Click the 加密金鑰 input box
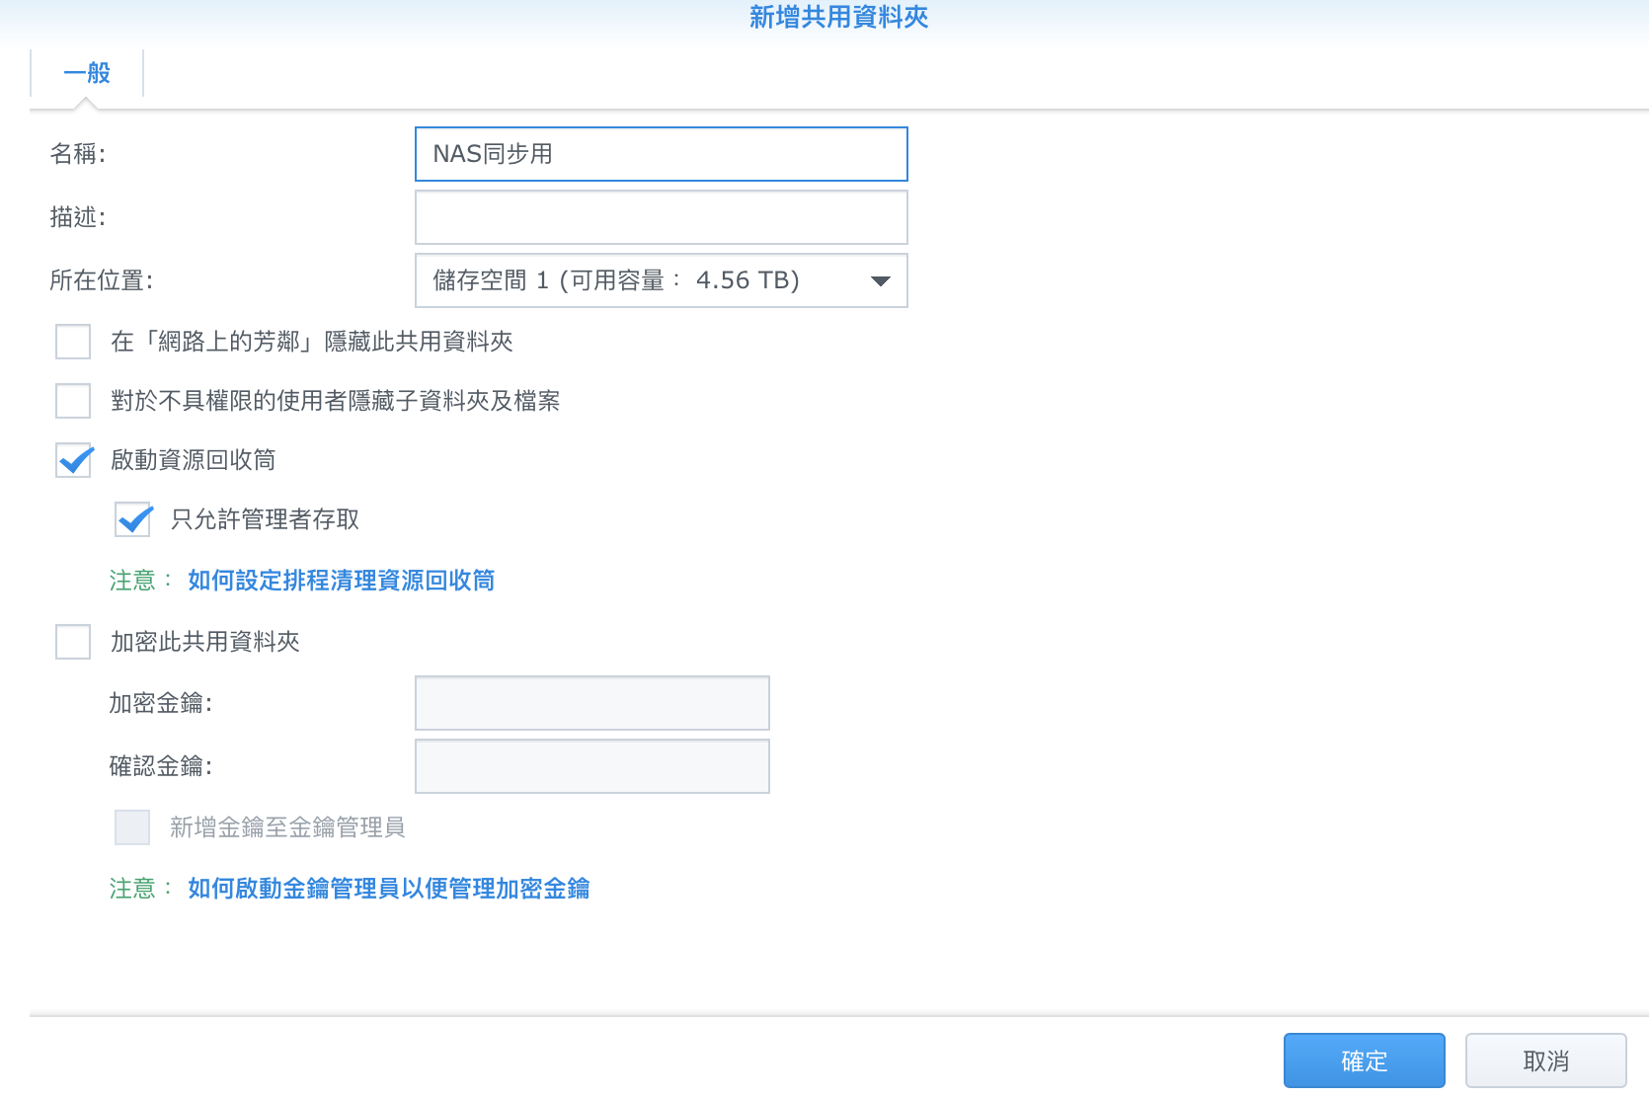 [591, 703]
